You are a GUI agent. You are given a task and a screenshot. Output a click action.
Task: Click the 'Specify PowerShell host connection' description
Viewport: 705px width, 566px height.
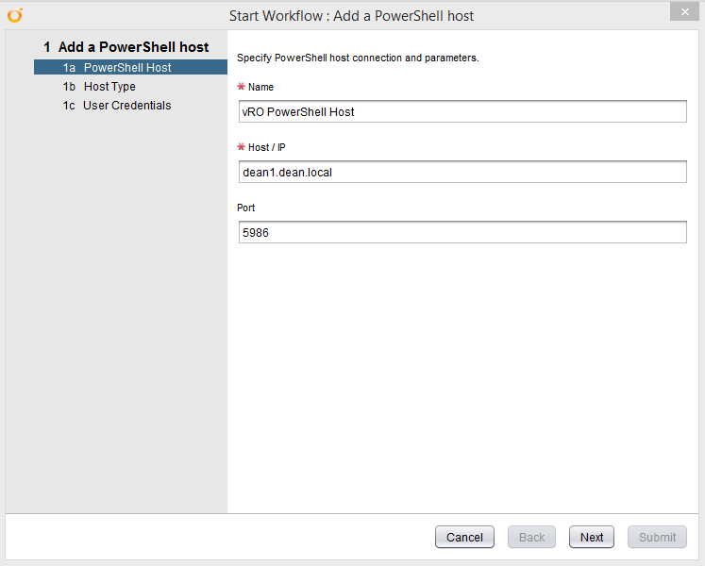[358, 58]
